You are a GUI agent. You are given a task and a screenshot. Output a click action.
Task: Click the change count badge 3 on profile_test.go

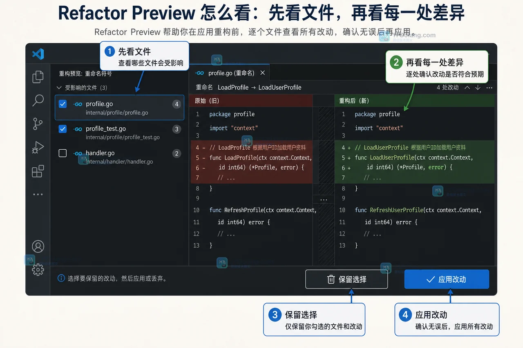(177, 129)
